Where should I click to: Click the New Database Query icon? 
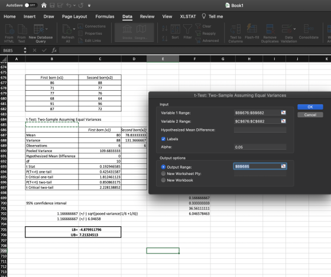39,29
